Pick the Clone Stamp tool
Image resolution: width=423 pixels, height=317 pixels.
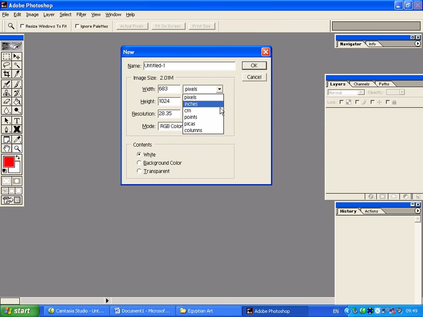pyautogui.click(x=7, y=93)
